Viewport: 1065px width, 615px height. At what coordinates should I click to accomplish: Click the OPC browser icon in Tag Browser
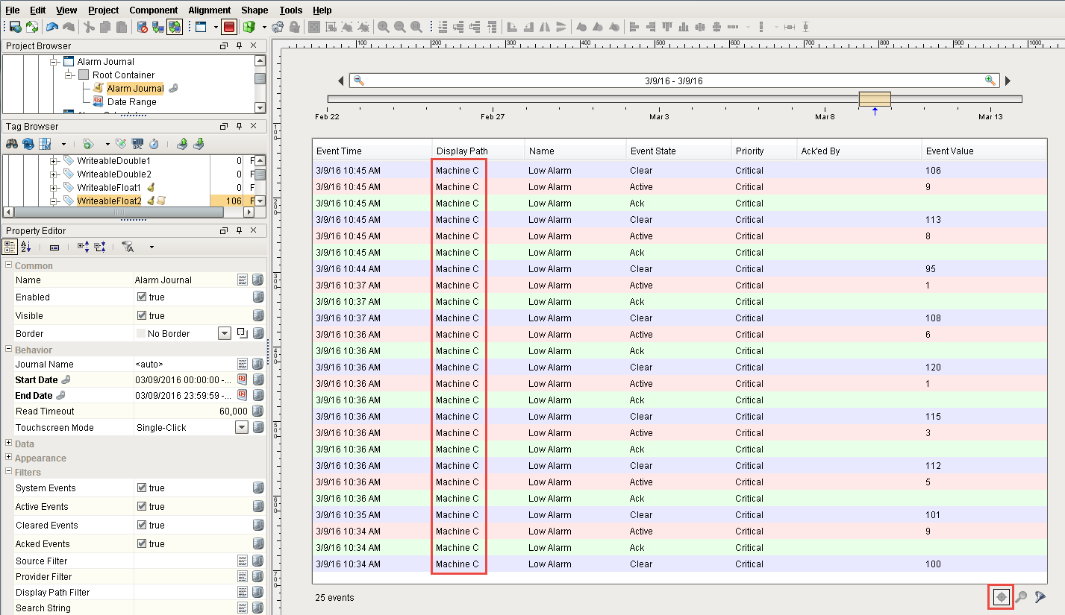pos(137,144)
